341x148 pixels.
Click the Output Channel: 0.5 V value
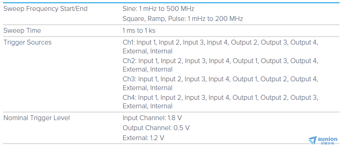(x=156, y=128)
